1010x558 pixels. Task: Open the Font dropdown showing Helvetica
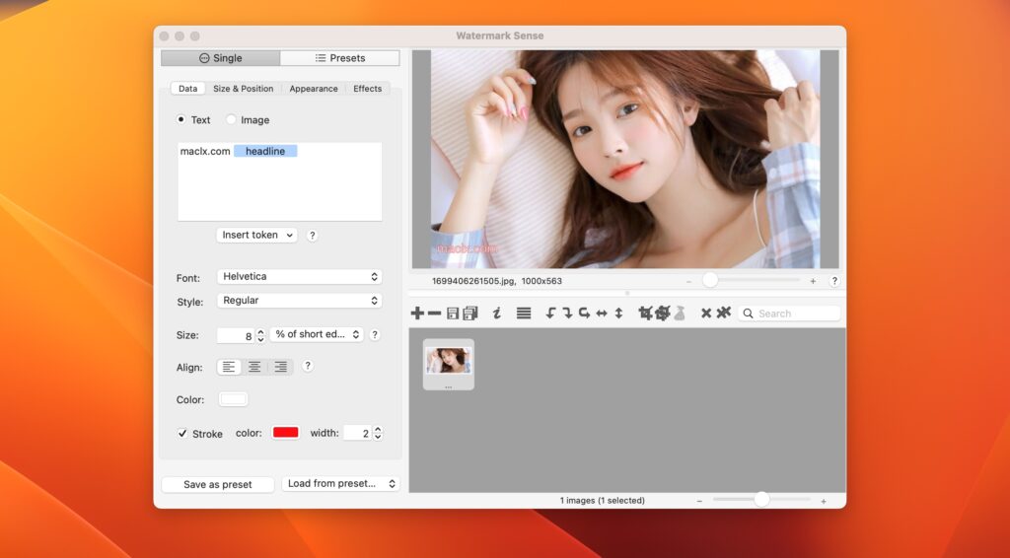(x=300, y=277)
